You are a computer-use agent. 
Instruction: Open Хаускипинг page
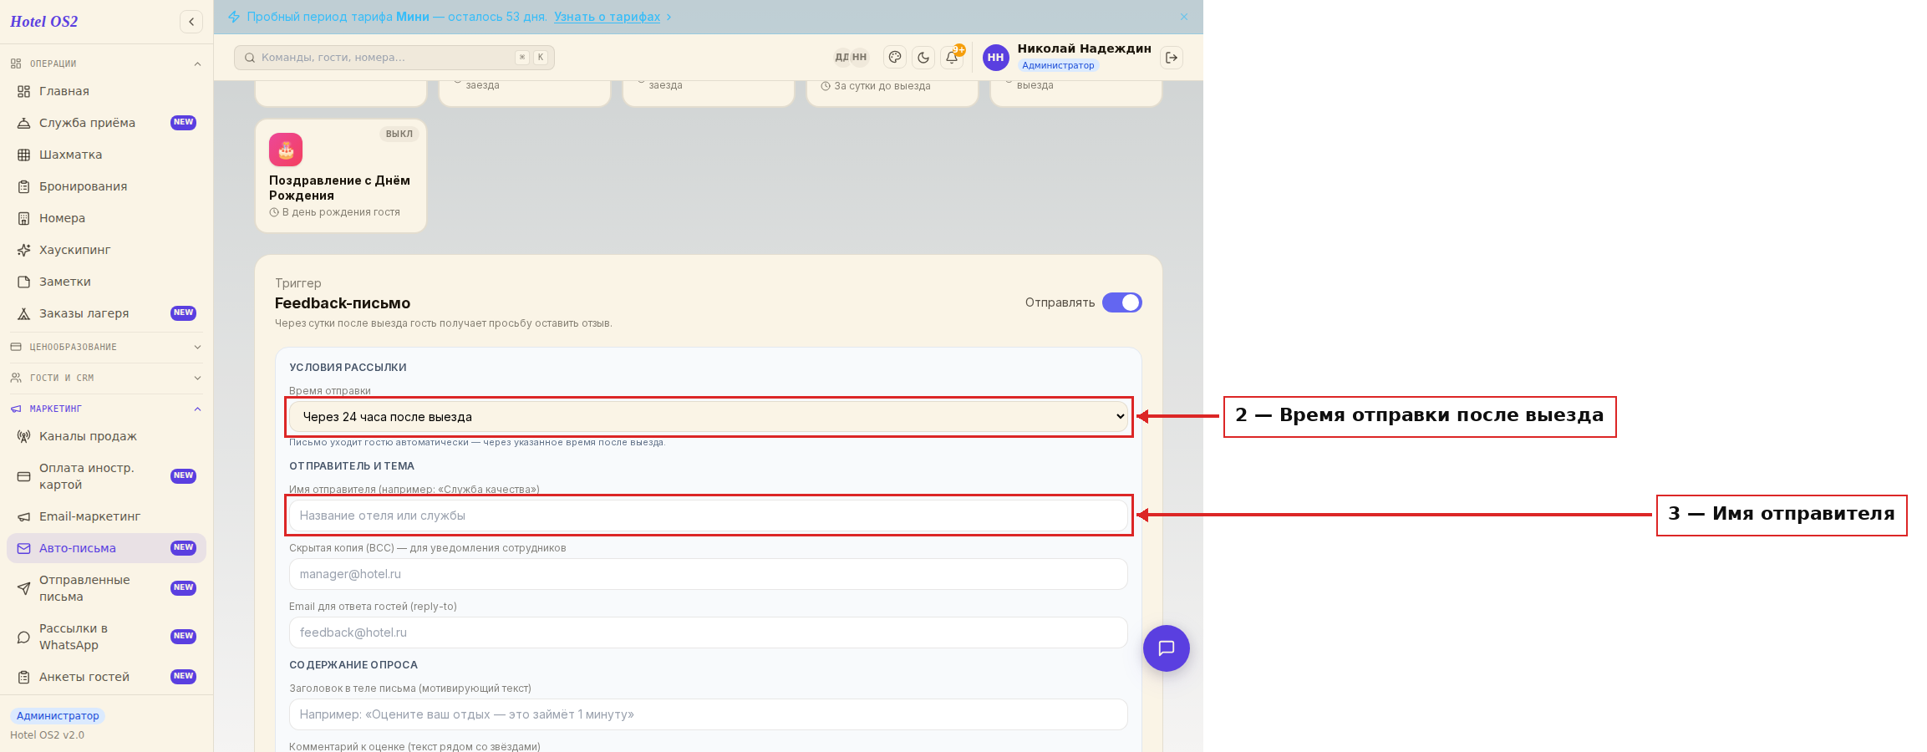[x=106, y=250]
